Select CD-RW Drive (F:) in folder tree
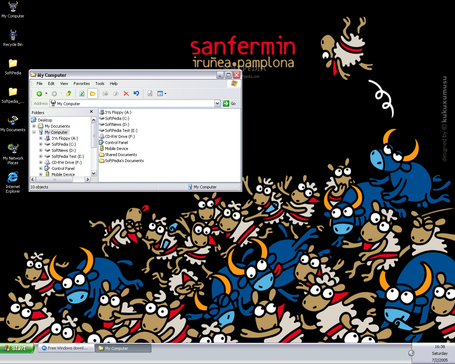The width and height of the screenshot is (455, 364). click(x=66, y=162)
